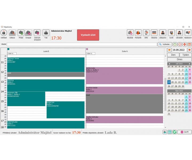Click the Tisk printer icon
The height and width of the screenshot is (160, 192).
click(x=46, y=33)
